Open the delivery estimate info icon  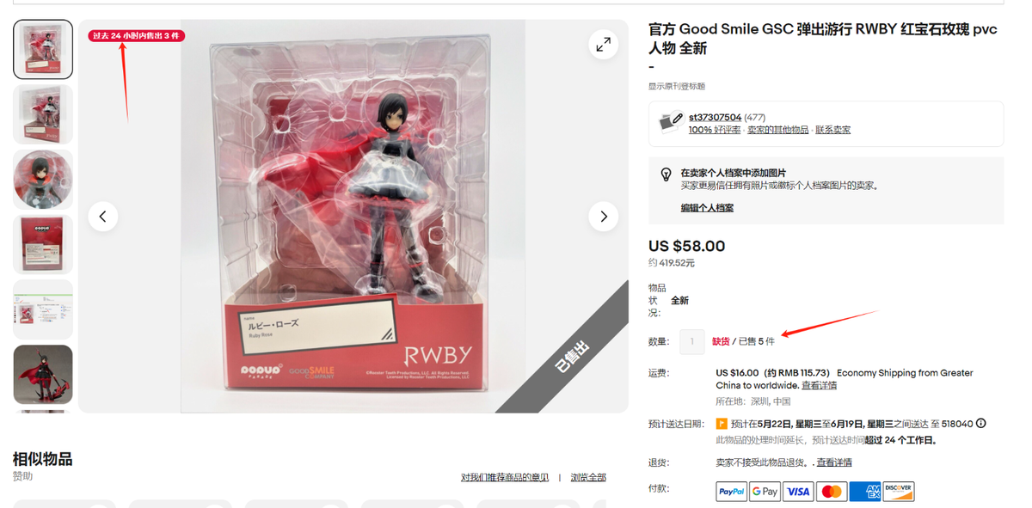(980, 424)
